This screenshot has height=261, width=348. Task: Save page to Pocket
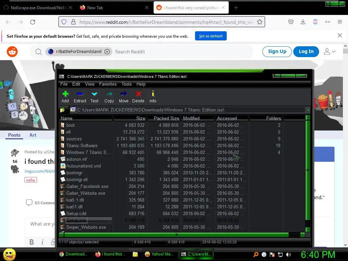click(291, 22)
